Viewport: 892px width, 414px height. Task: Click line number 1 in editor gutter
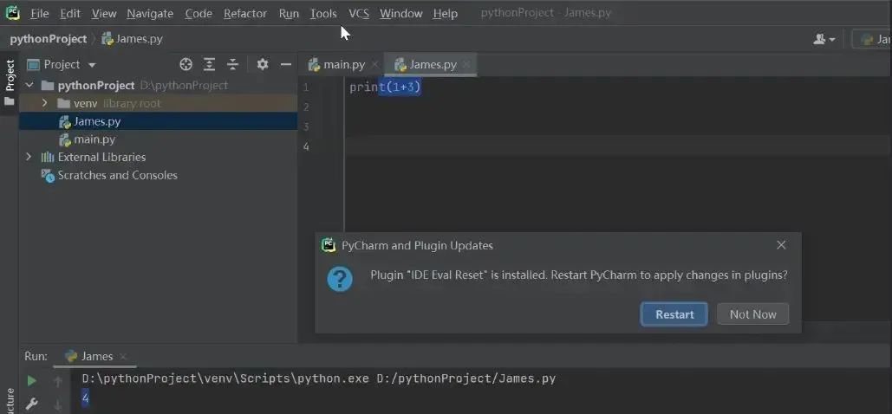(306, 87)
